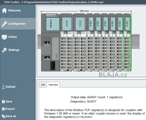Open the Settings section
This screenshot has width=146, height=120.
[x=14, y=50]
